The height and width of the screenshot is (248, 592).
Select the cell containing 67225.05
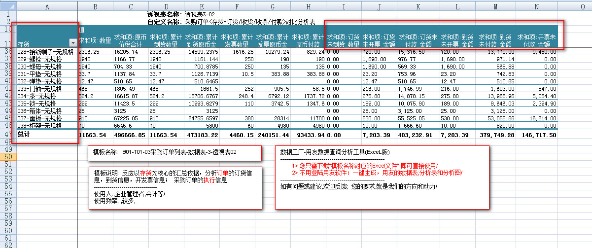[130, 118]
